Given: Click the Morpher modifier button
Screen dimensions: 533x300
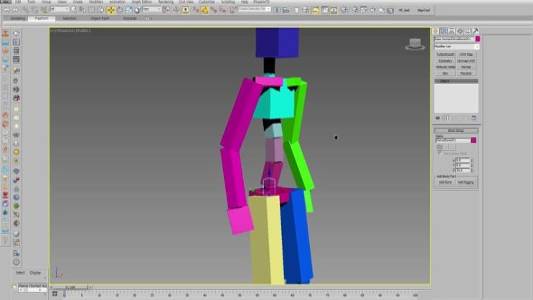Looking at the screenshot, I should coord(466,73).
